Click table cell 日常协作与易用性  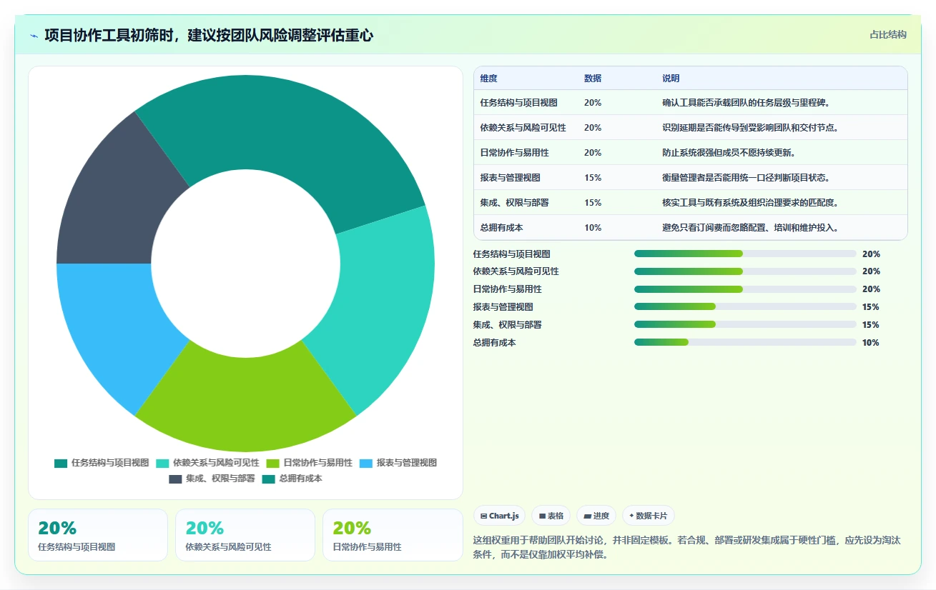click(x=515, y=153)
